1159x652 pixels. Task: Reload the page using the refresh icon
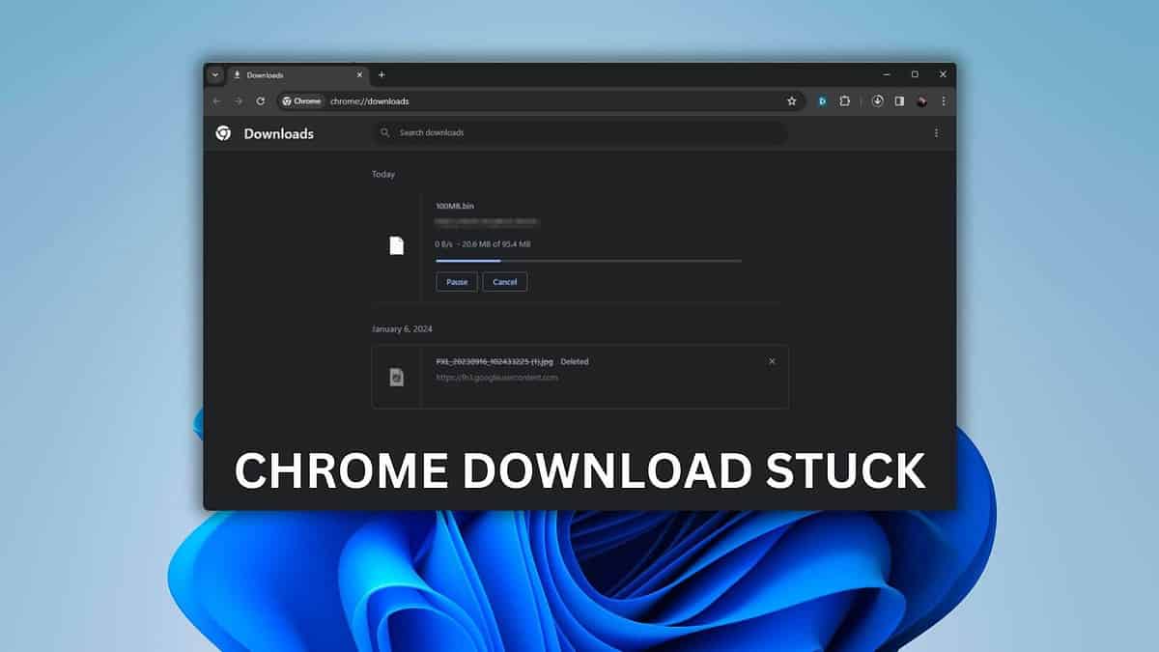coord(259,100)
